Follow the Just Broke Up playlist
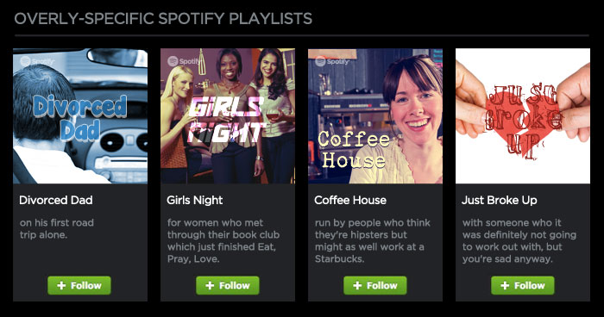The image size is (604, 317). click(523, 285)
